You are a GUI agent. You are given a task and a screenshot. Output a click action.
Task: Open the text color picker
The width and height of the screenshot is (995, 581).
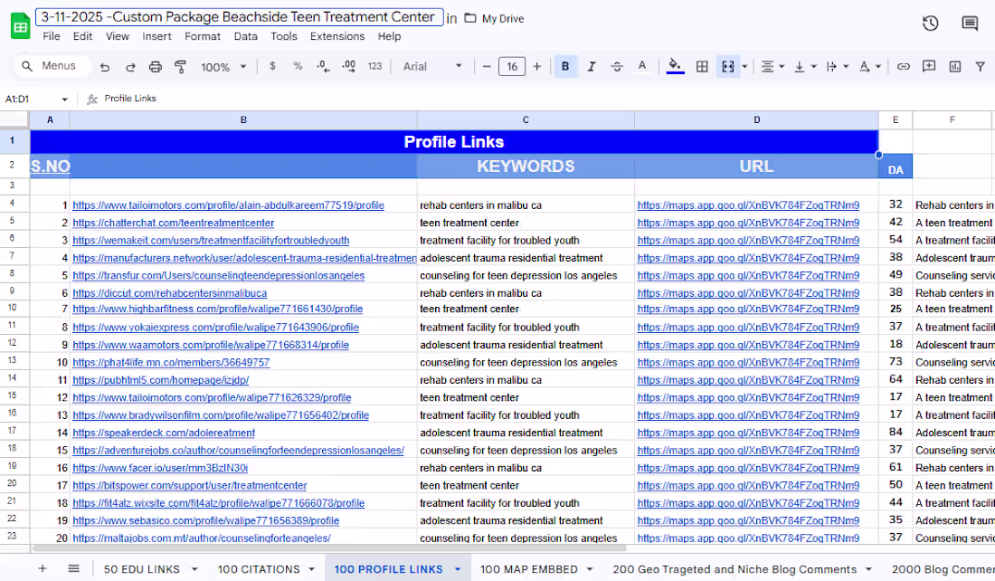click(642, 66)
